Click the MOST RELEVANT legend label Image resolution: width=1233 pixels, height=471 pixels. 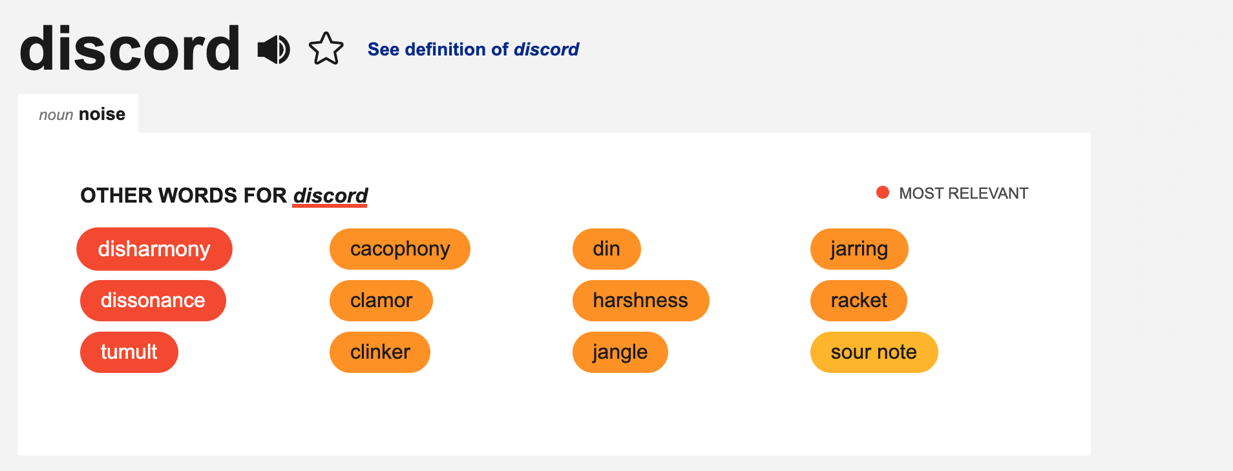[964, 192]
